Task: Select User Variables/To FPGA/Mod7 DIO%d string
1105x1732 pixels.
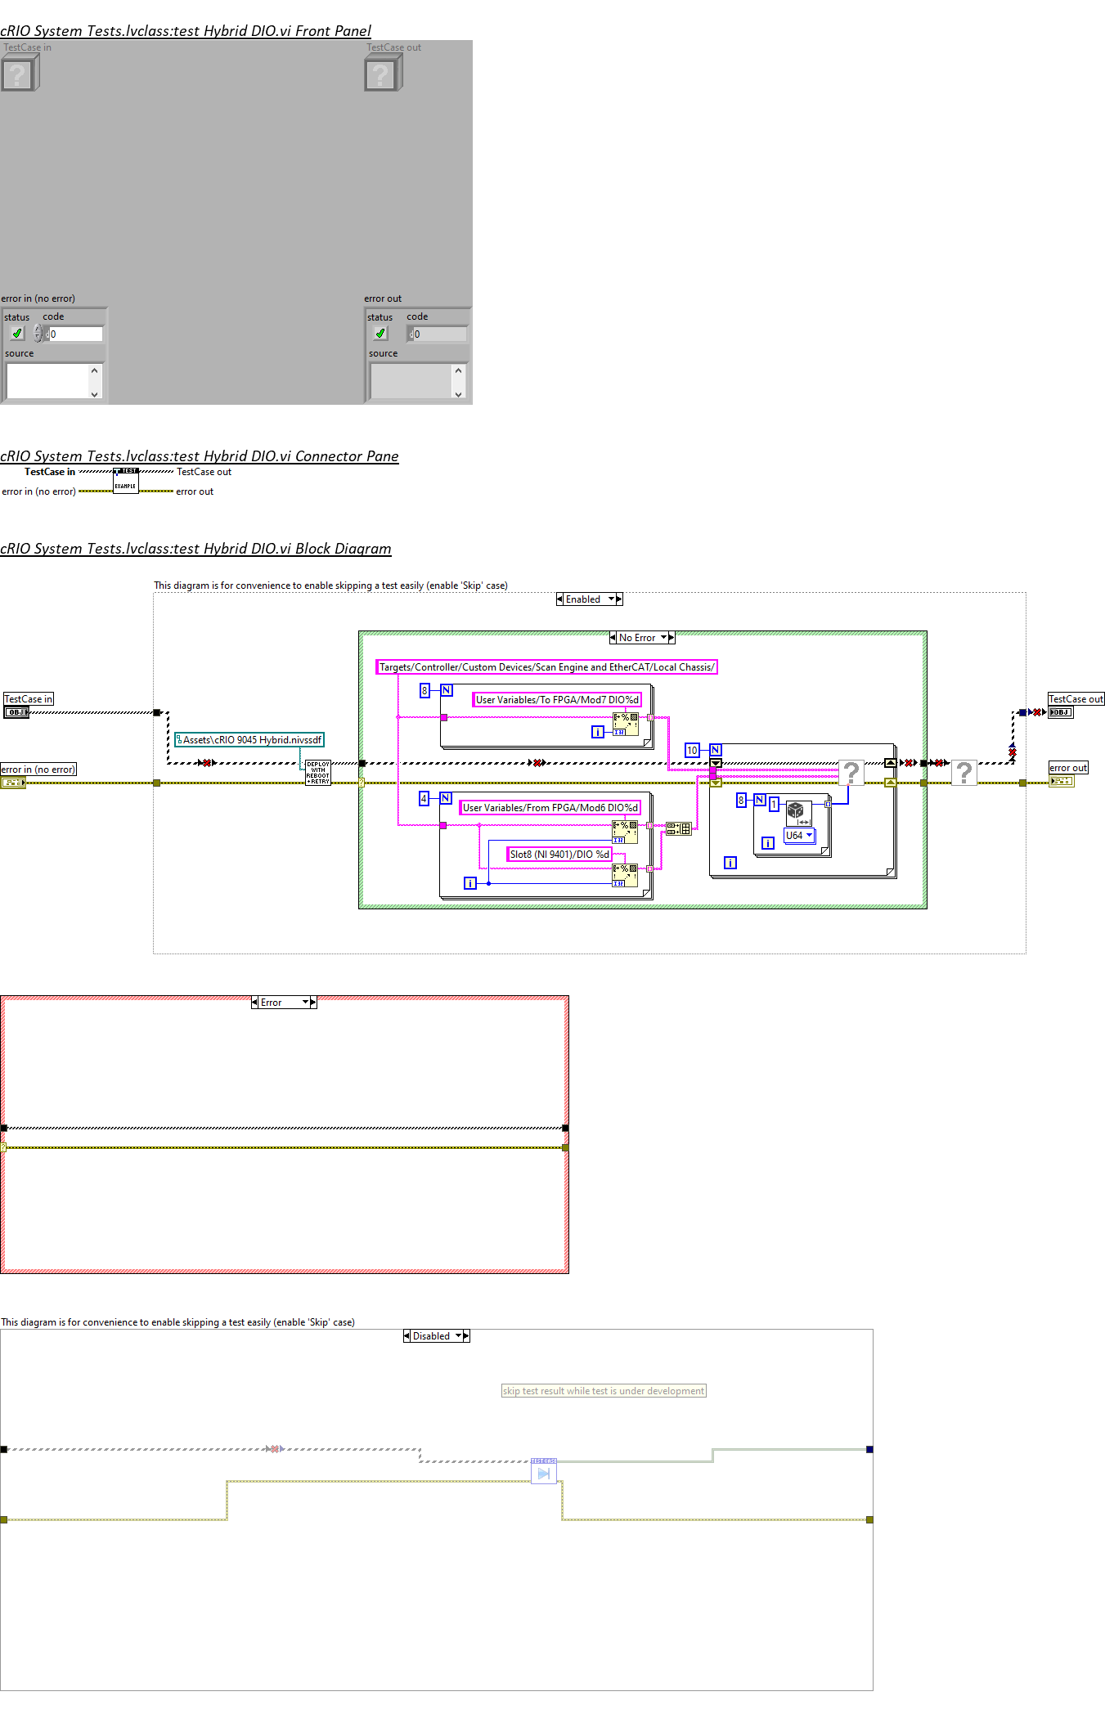Action: click(x=557, y=700)
